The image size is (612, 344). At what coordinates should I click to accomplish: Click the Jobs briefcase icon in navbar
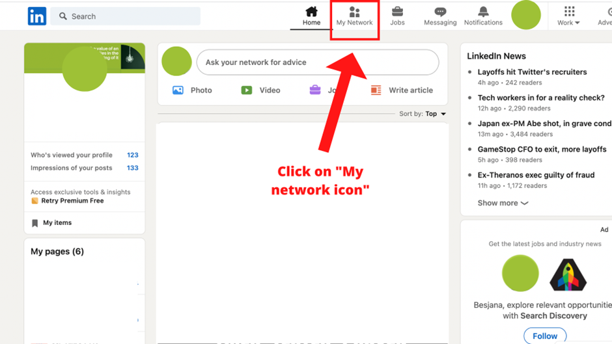[x=397, y=12]
